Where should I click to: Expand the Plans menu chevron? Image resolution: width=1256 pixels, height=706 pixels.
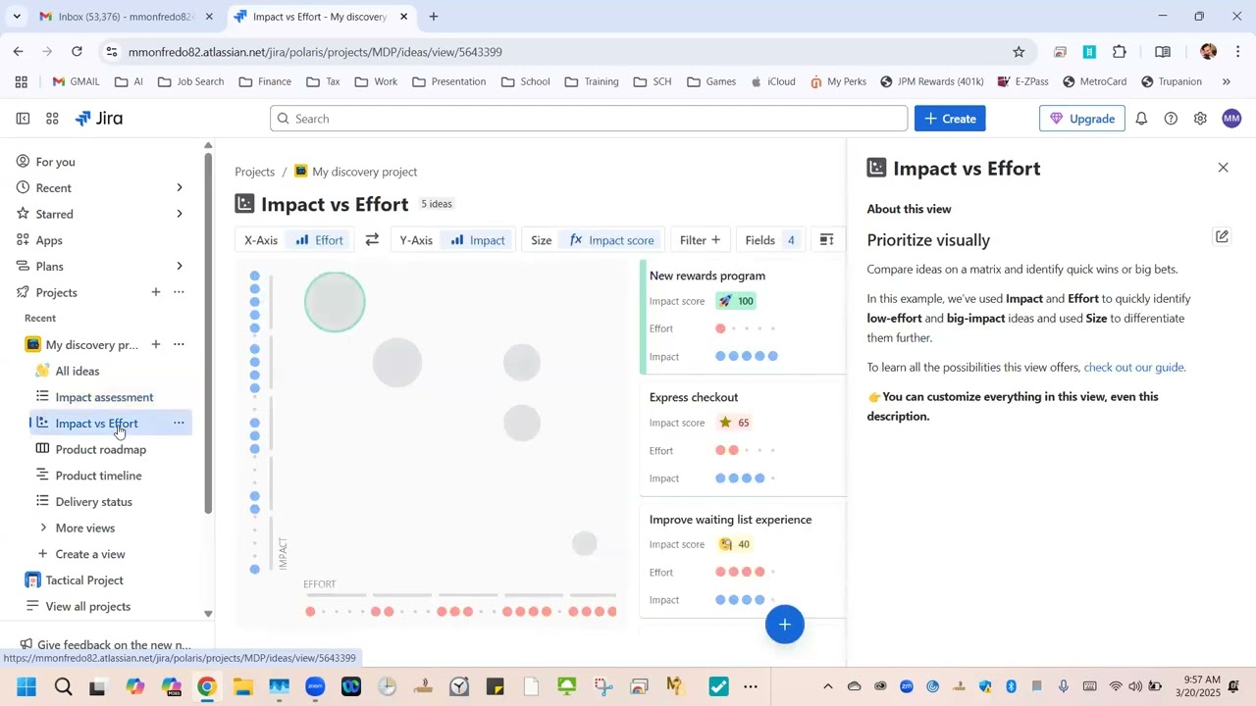click(x=179, y=267)
